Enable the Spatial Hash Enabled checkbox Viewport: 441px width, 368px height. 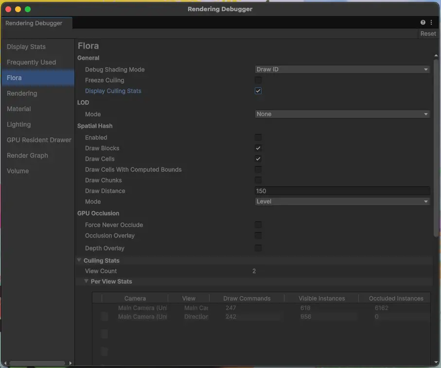(x=258, y=137)
